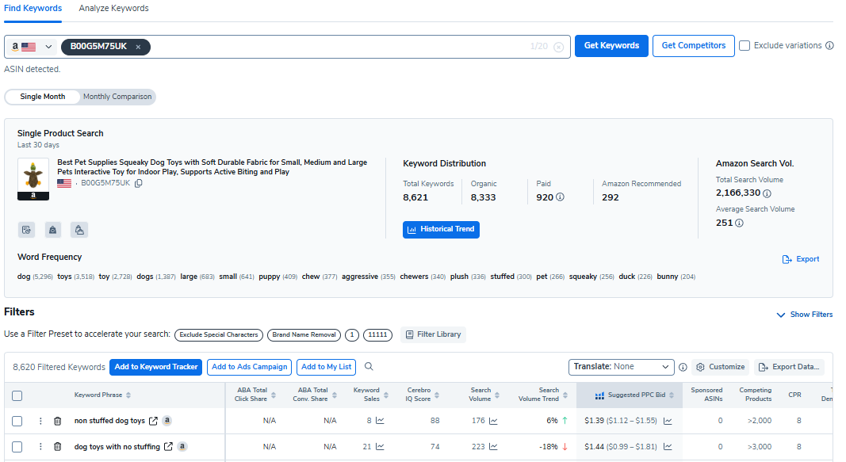
Task: Apply the Brand Name Removal filter preset
Action: click(x=304, y=334)
